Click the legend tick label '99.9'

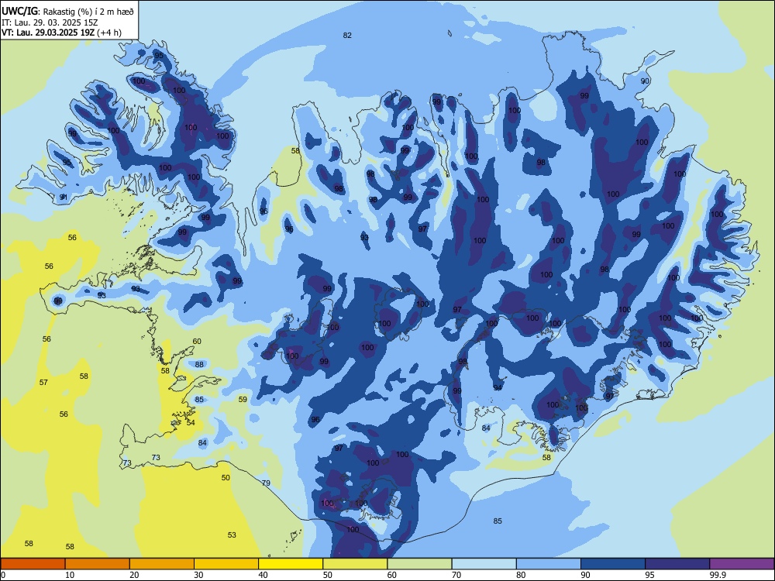tap(718, 575)
